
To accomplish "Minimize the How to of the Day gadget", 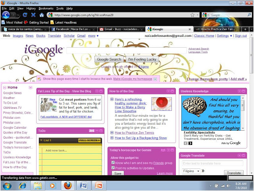I will [172, 91].
